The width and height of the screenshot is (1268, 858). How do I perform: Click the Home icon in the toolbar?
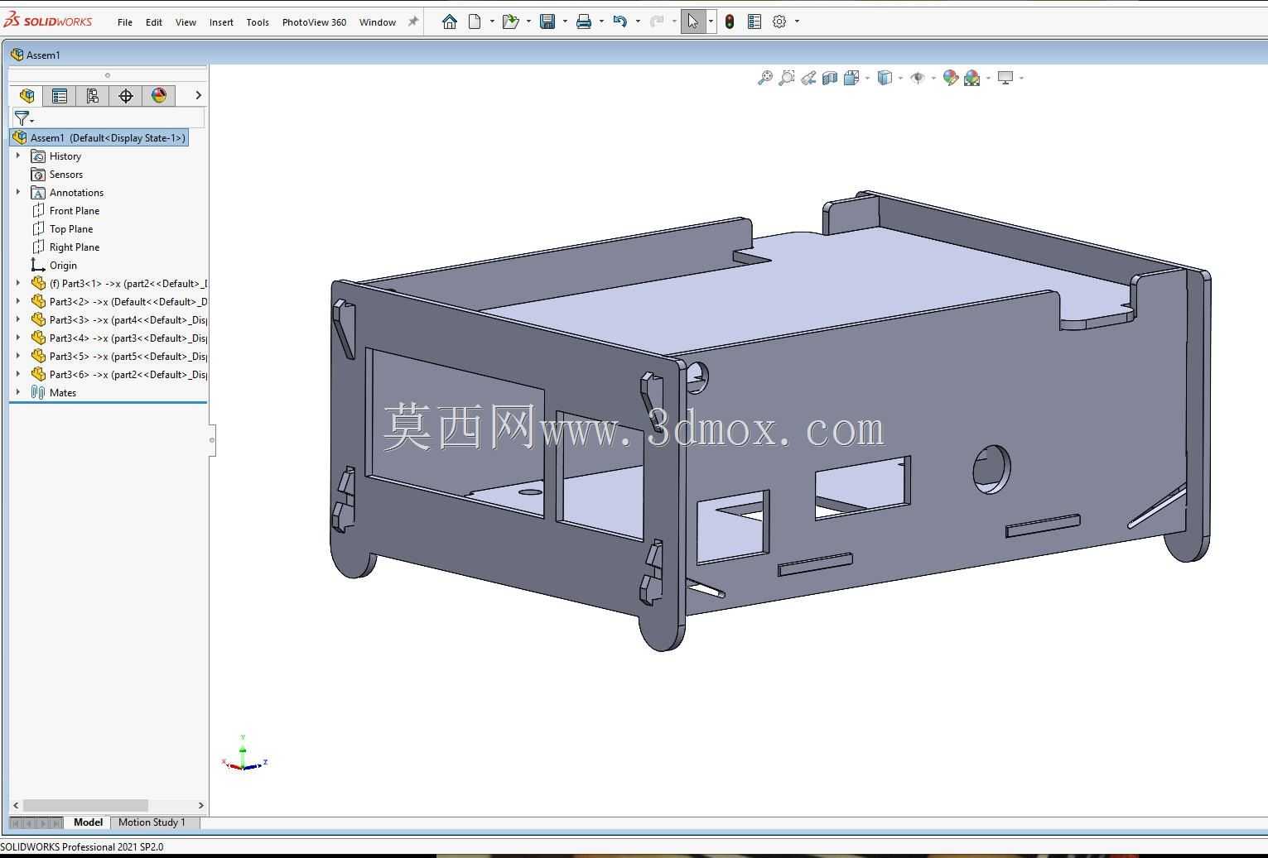(449, 22)
